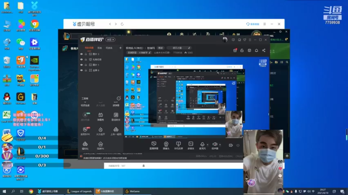
Task: Open the gift box icon with red badge
Action: click(x=235, y=50)
